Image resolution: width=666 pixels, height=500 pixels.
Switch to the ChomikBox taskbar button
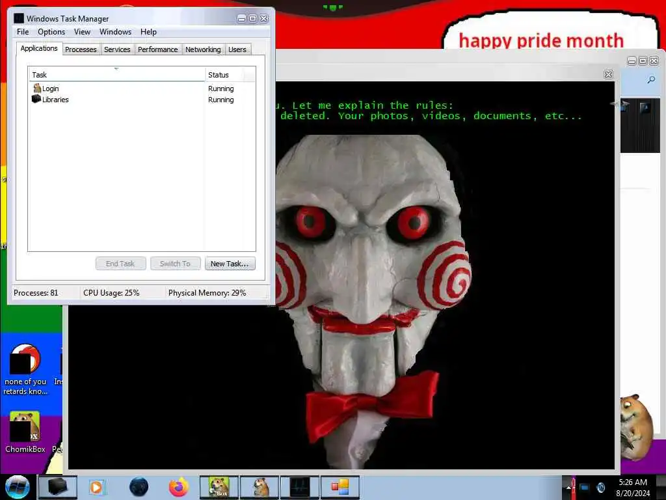click(x=219, y=487)
